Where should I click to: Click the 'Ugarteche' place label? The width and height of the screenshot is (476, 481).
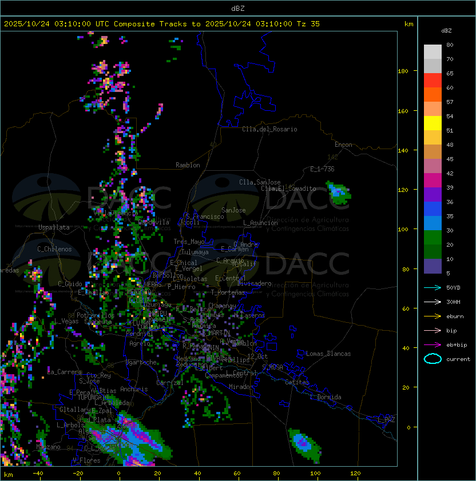141,362
